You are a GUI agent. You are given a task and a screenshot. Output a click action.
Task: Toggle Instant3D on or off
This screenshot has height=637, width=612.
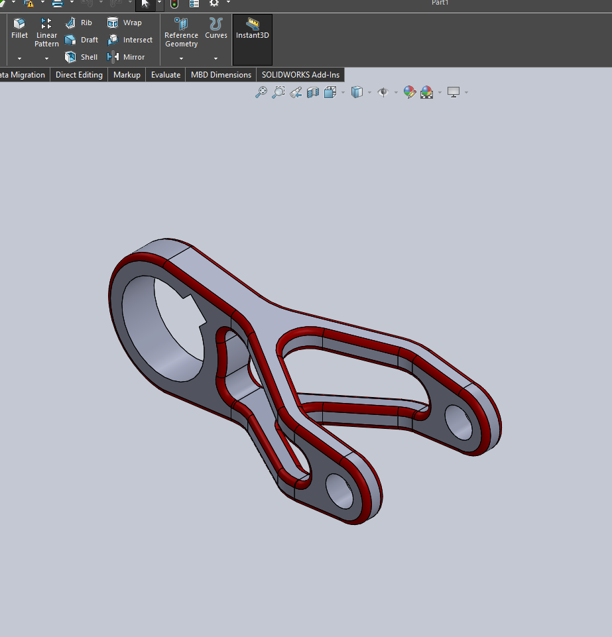(252, 34)
